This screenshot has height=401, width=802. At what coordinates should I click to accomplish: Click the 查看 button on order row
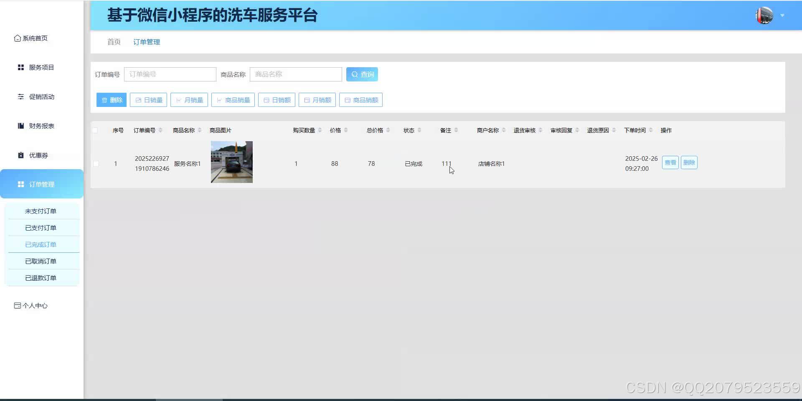[670, 162]
